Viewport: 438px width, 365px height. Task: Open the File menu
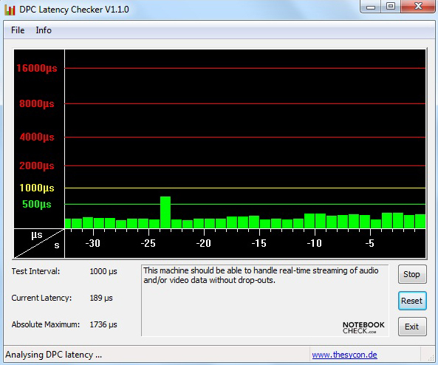tap(18, 30)
